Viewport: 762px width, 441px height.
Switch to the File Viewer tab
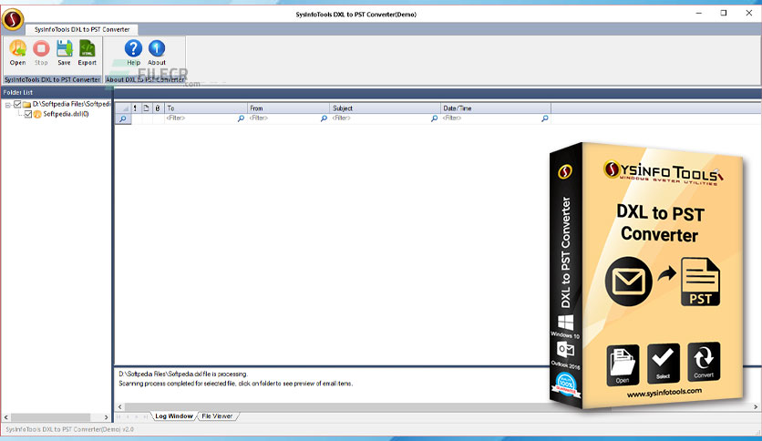pyautogui.click(x=217, y=416)
